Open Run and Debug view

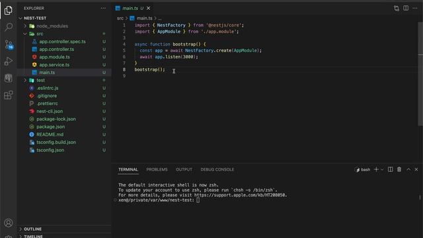[9, 61]
